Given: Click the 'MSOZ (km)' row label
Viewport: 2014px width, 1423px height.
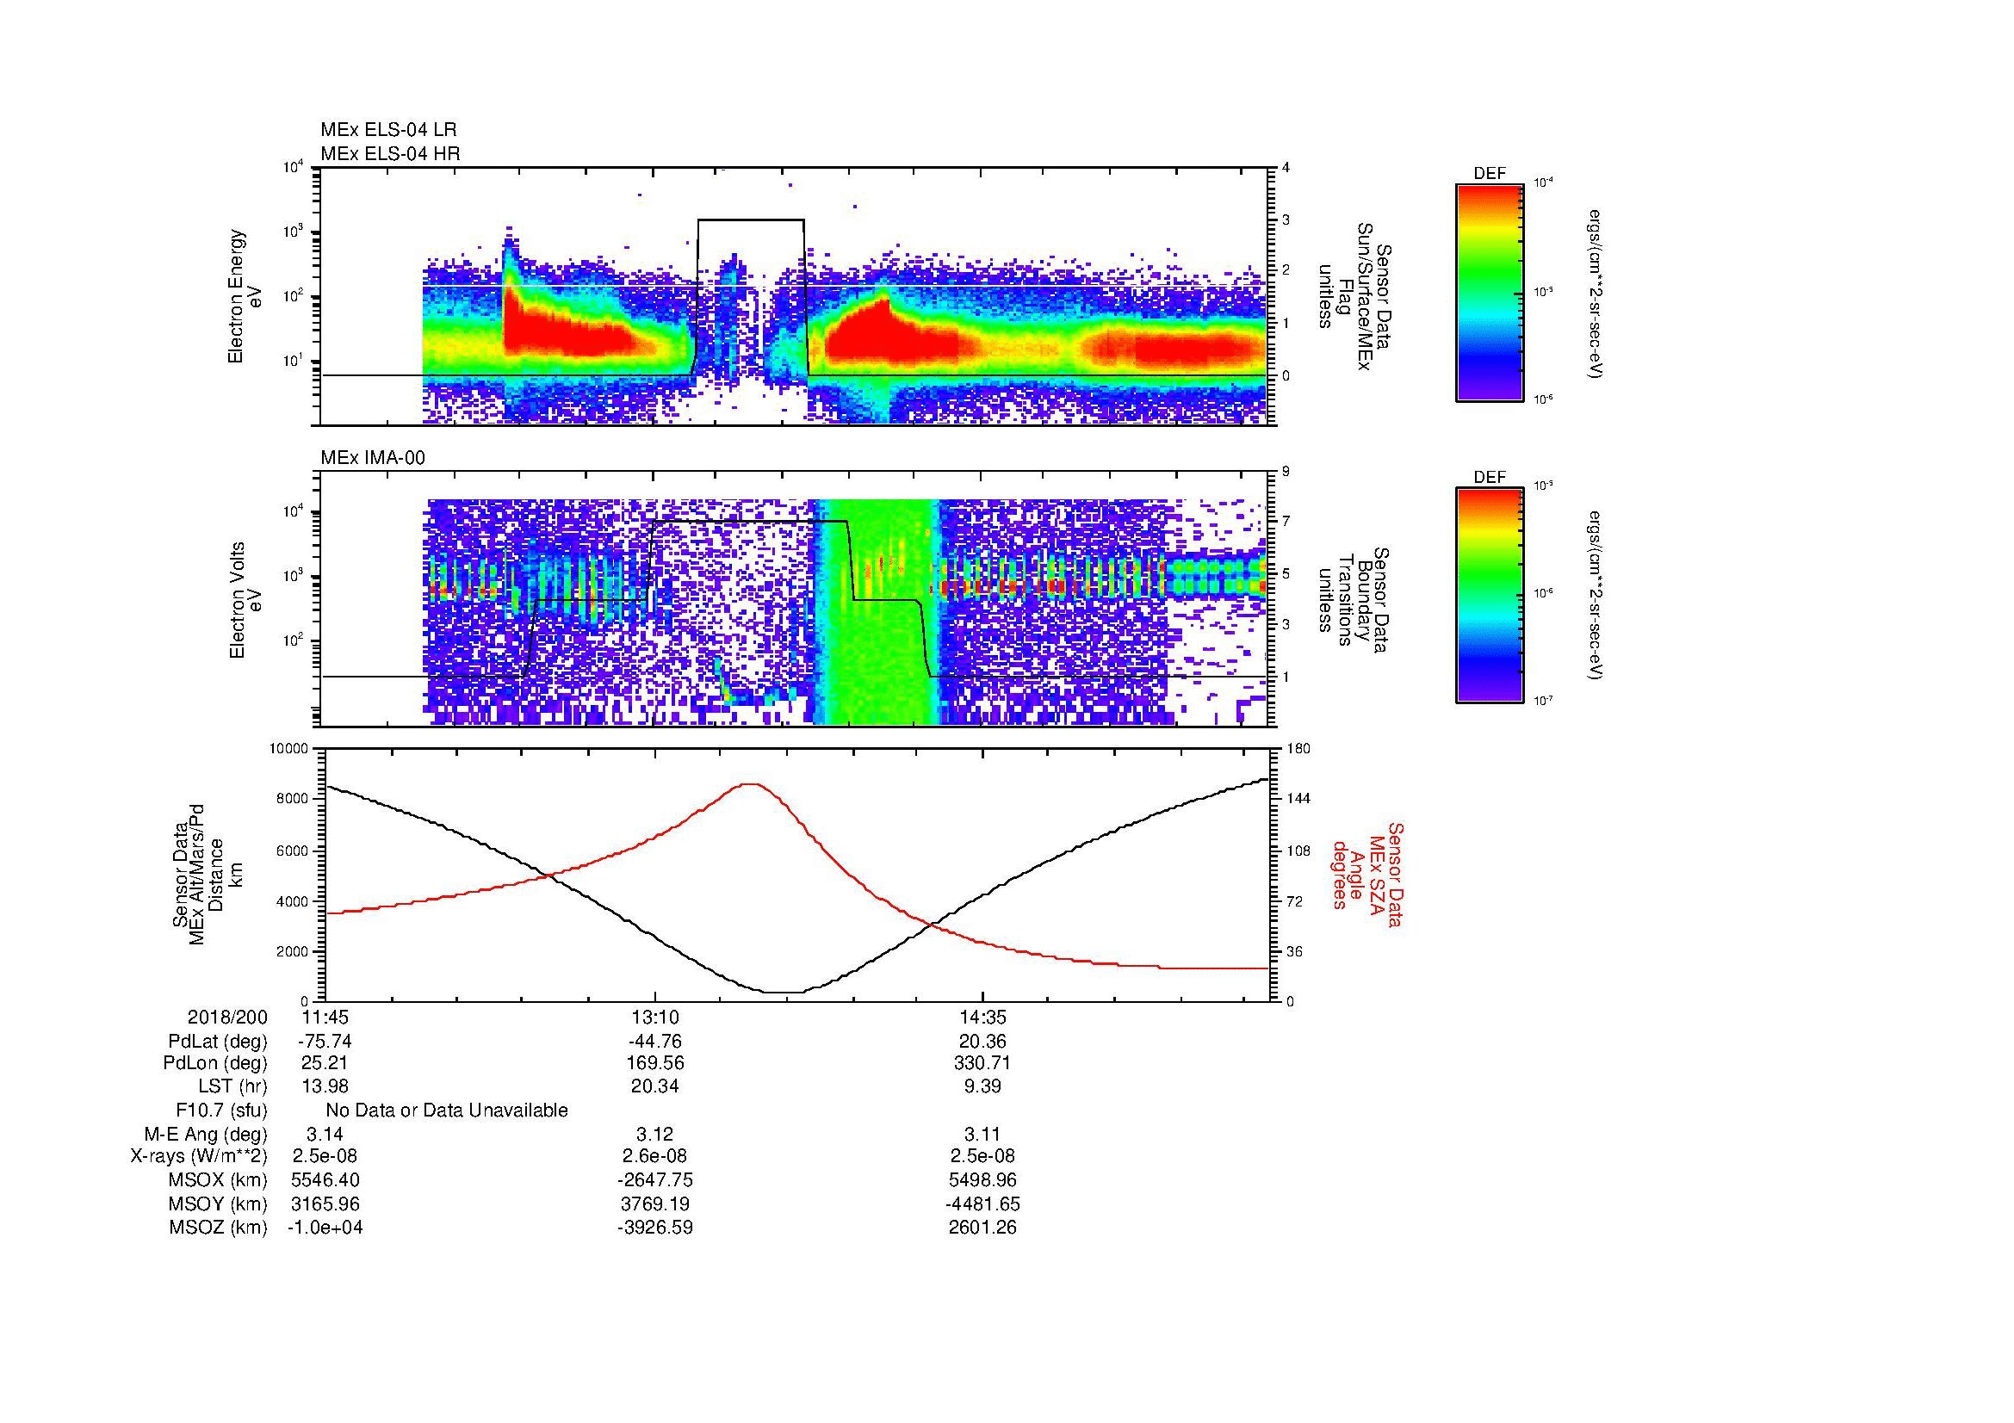Looking at the screenshot, I should tap(218, 1228).
